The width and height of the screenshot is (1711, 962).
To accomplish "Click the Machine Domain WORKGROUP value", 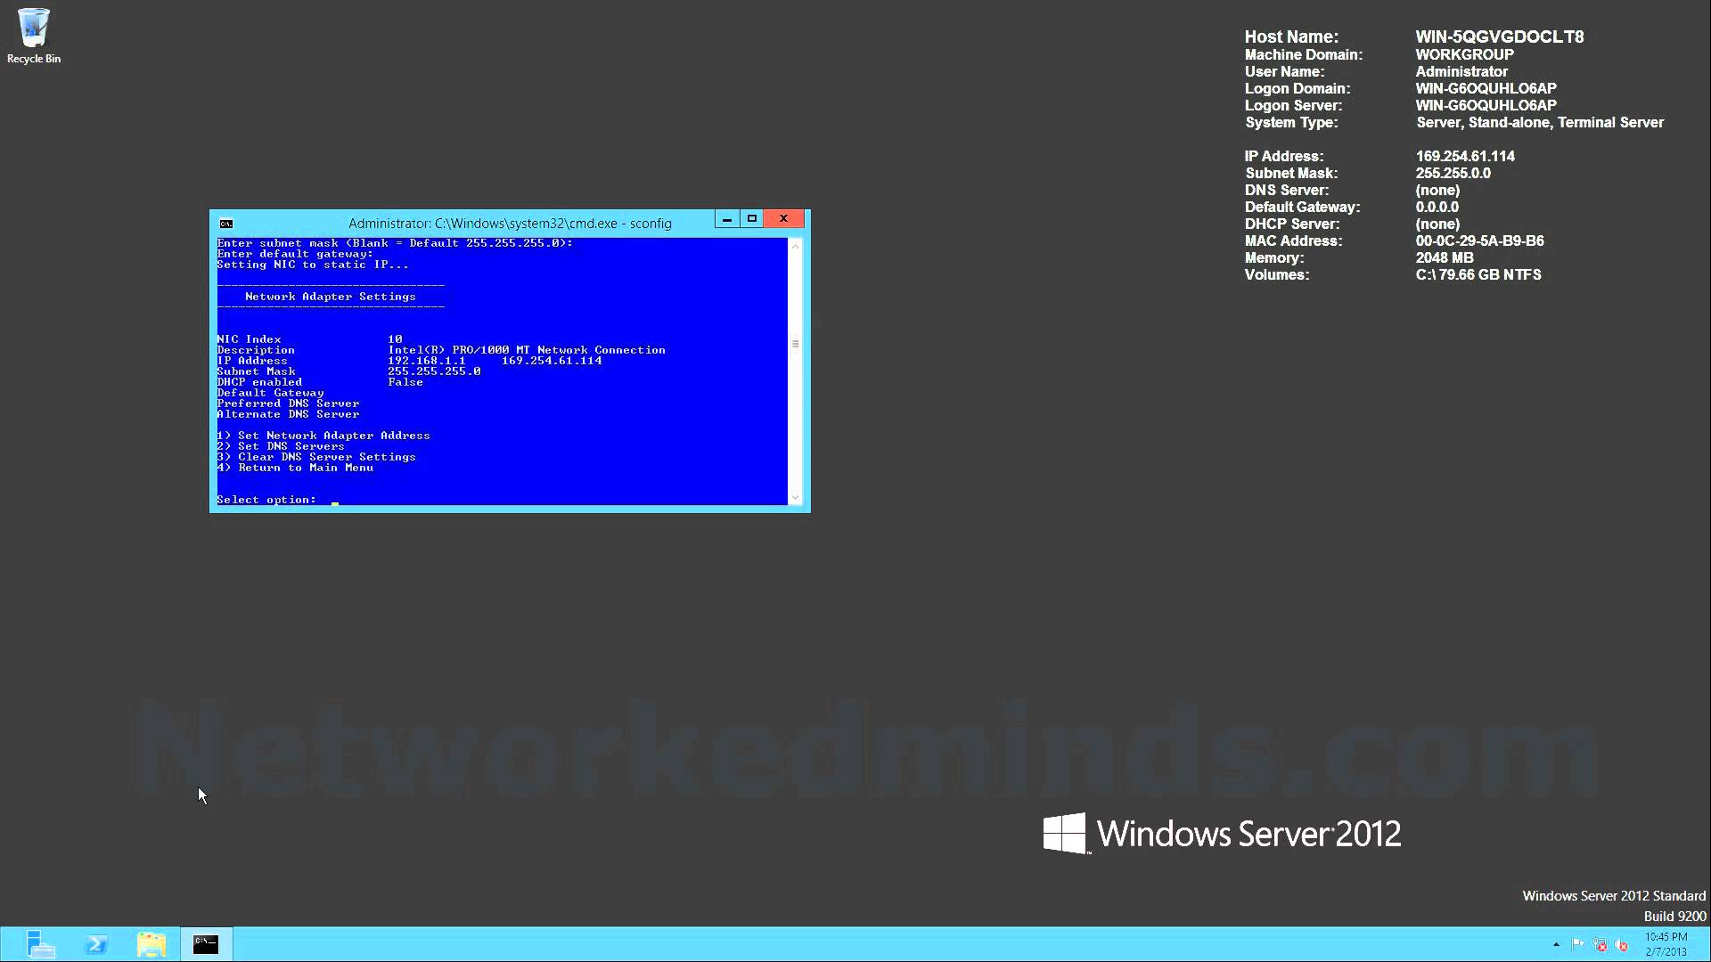I will point(1464,54).
